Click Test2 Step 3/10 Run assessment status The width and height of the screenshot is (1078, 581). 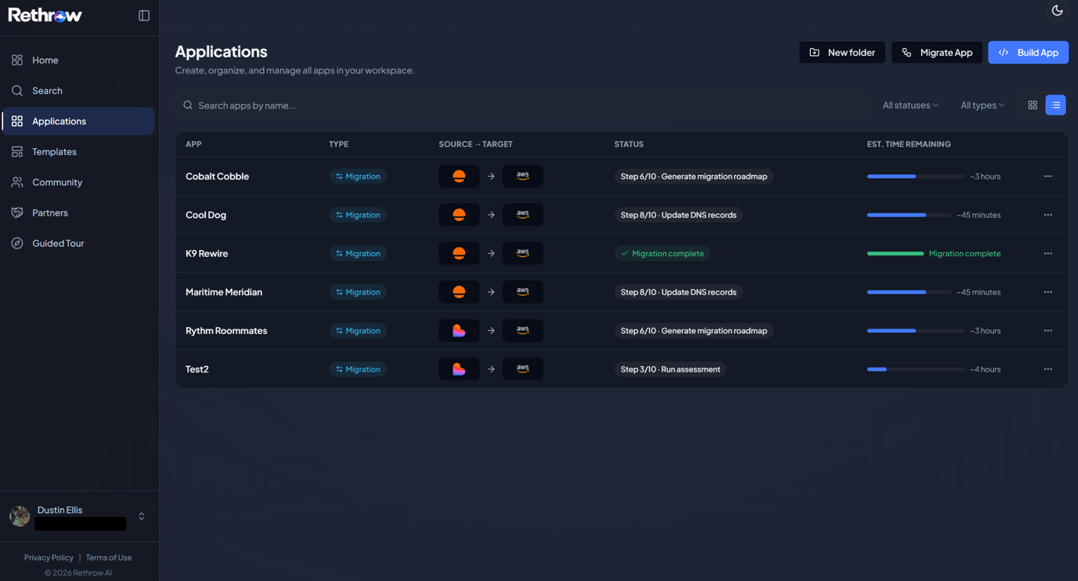[670, 369]
